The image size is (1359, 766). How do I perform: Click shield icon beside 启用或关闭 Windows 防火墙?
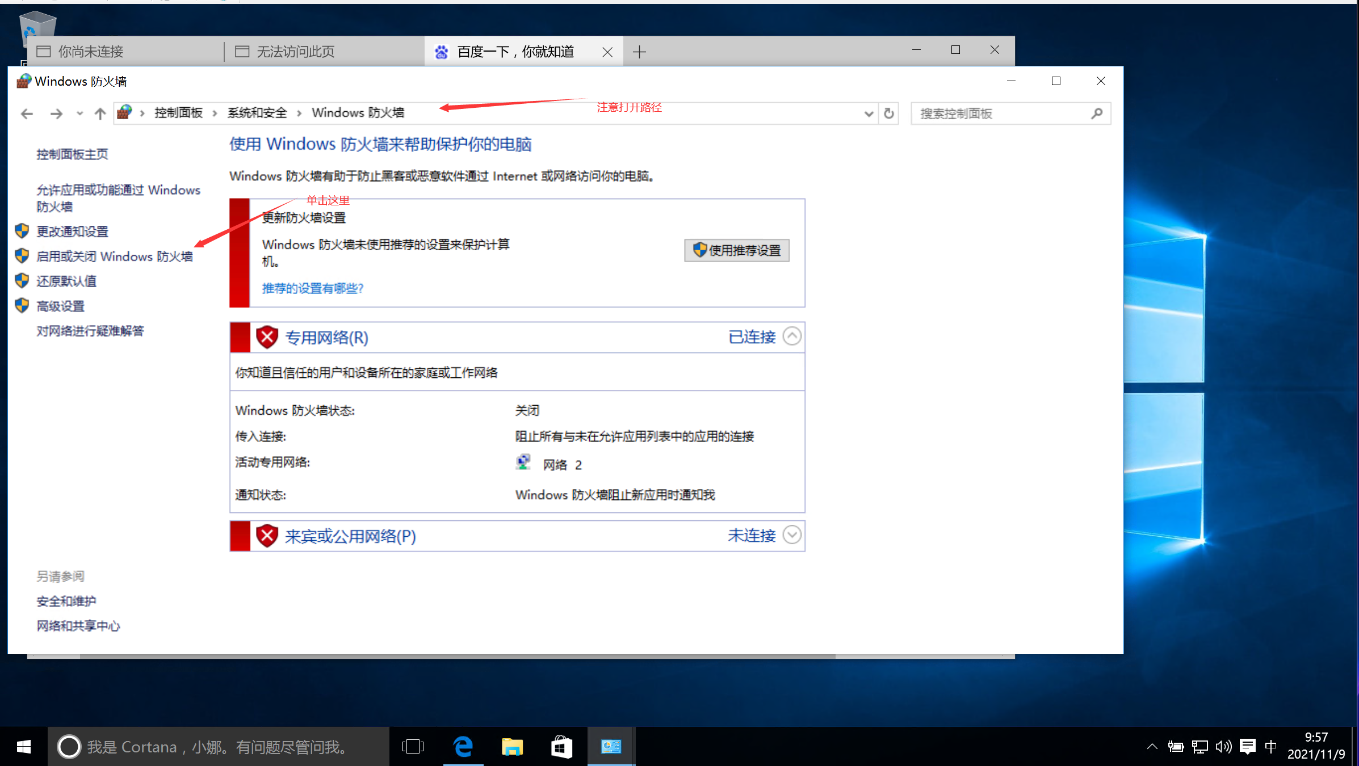pyautogui.click(x=22, y=256)
